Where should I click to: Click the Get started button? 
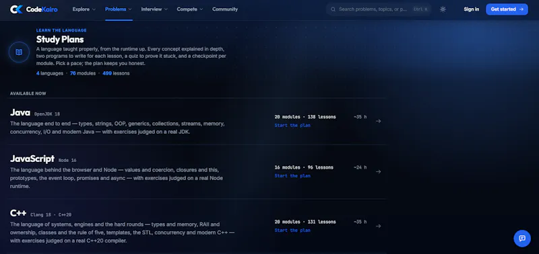[x=507, y=9]
